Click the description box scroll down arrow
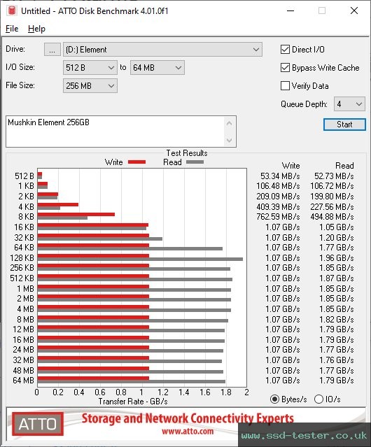This screenshot has width=371, height=447. pos(230,141)
